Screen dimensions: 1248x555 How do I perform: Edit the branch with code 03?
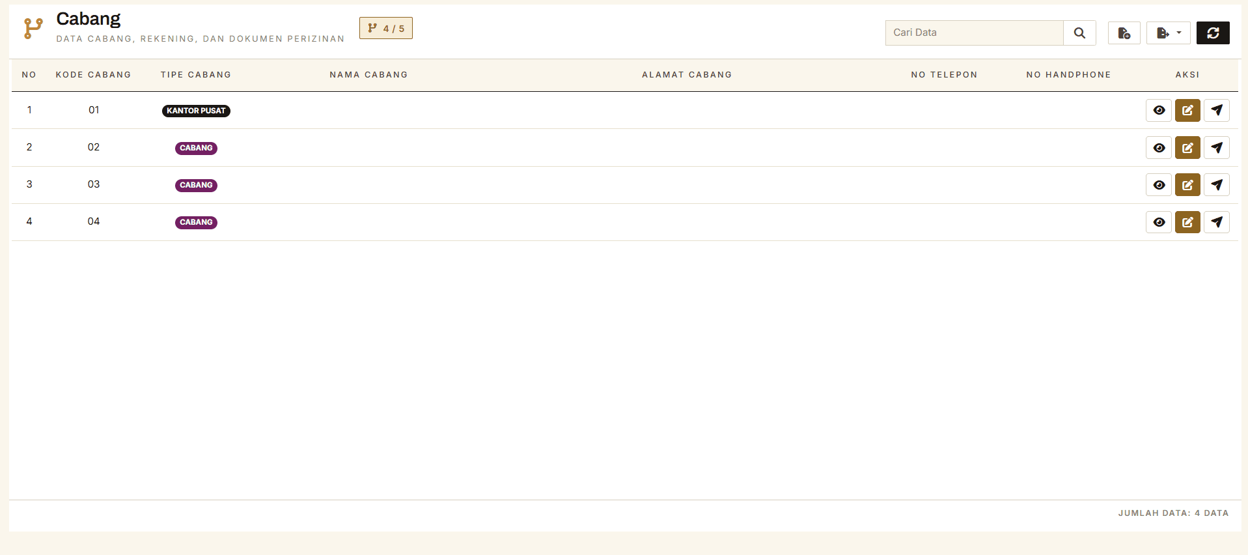click(x=1187, y=185)
